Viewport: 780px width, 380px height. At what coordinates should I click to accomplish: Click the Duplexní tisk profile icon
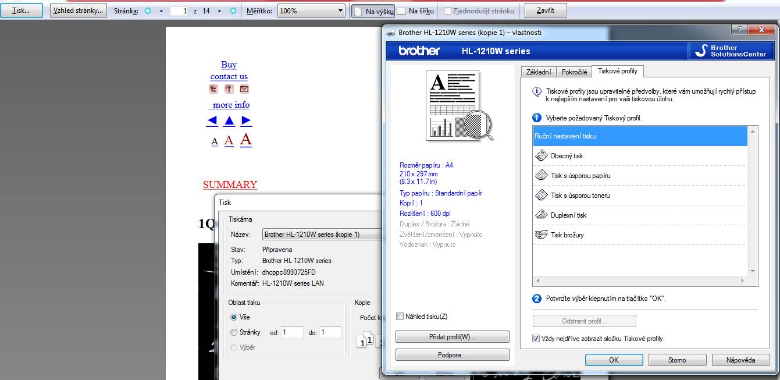(541, 215)
